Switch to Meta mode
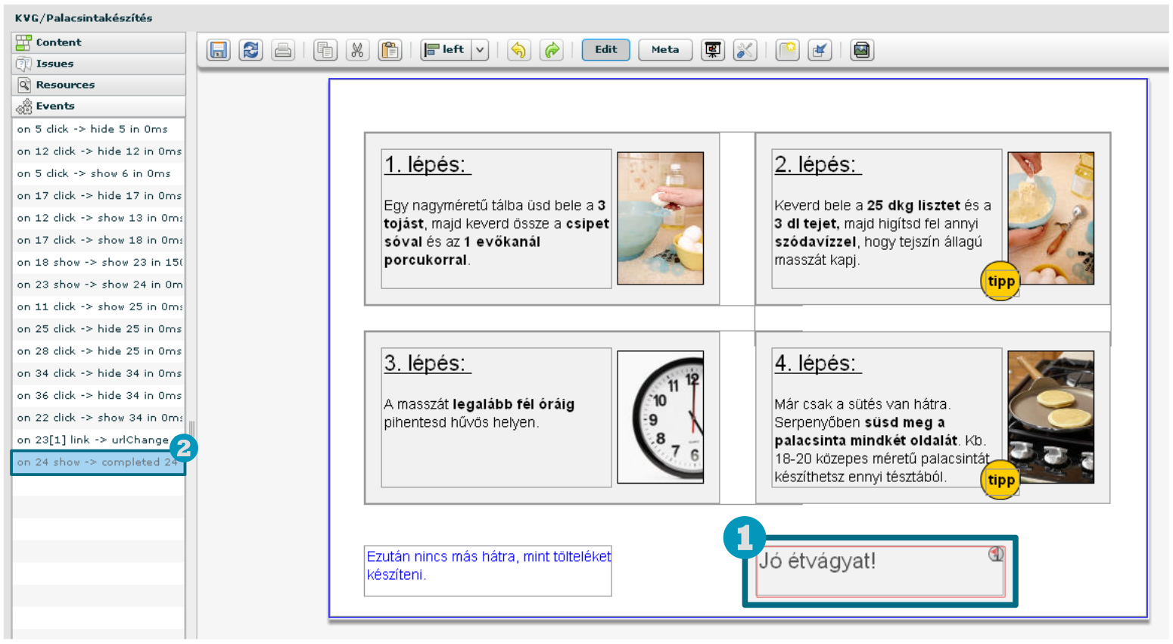Viewport: 1173px width, 644px height. [664, 50]
